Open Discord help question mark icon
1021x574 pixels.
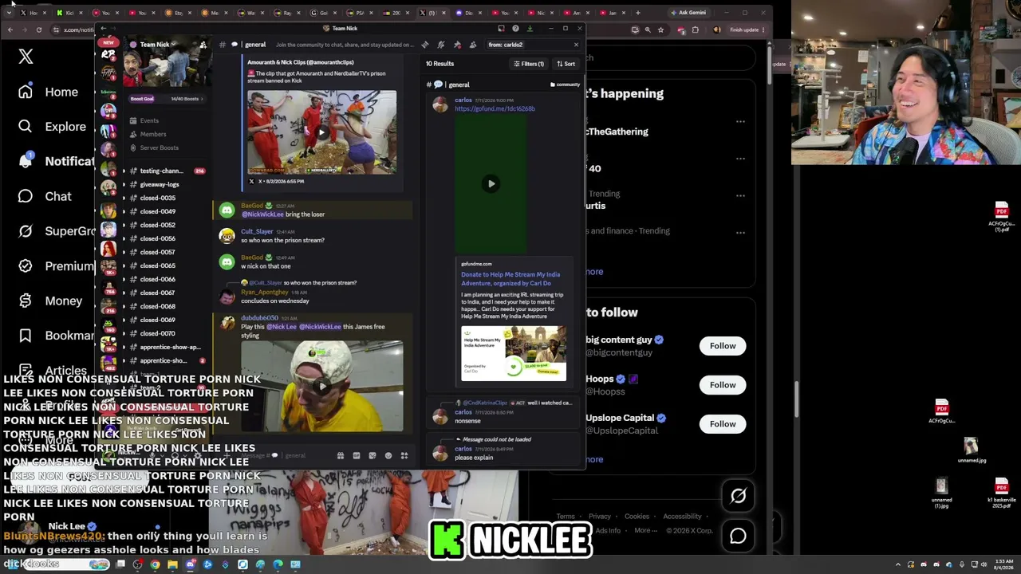click(515, 29)
